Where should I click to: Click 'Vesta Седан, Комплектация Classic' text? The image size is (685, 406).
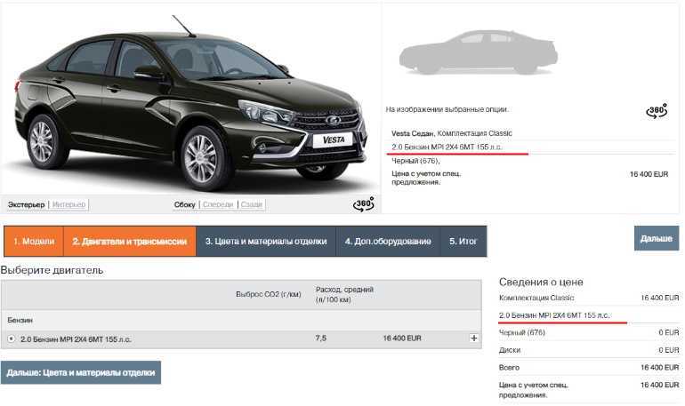tap(452, 133)
